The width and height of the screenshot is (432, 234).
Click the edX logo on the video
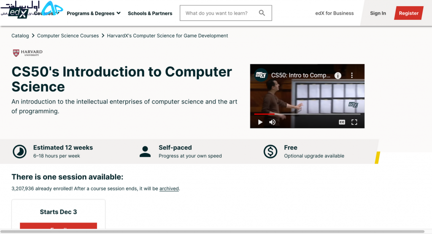261,75
